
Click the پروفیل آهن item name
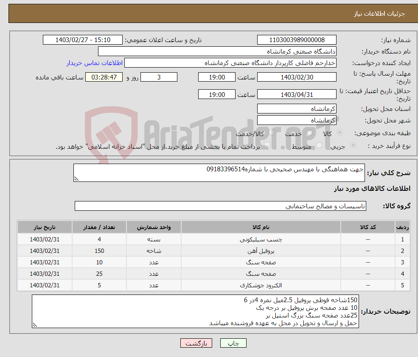point(261,251)
